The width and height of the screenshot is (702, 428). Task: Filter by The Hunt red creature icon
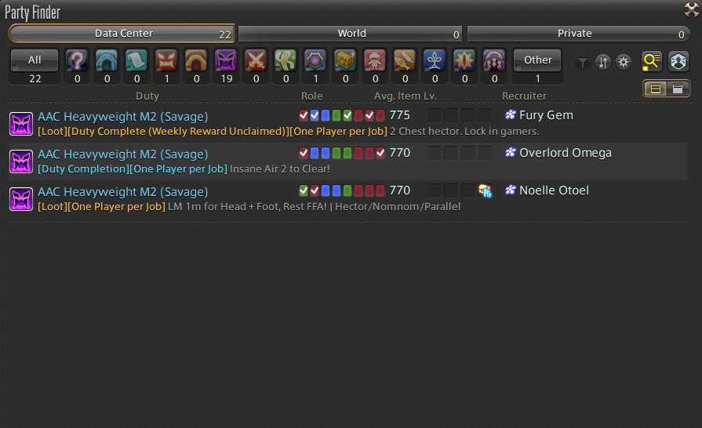(375, 60)
